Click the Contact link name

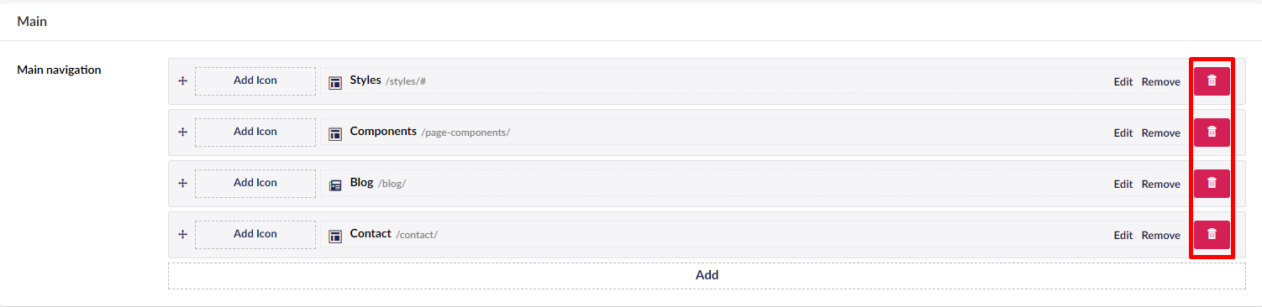point(371,234)
